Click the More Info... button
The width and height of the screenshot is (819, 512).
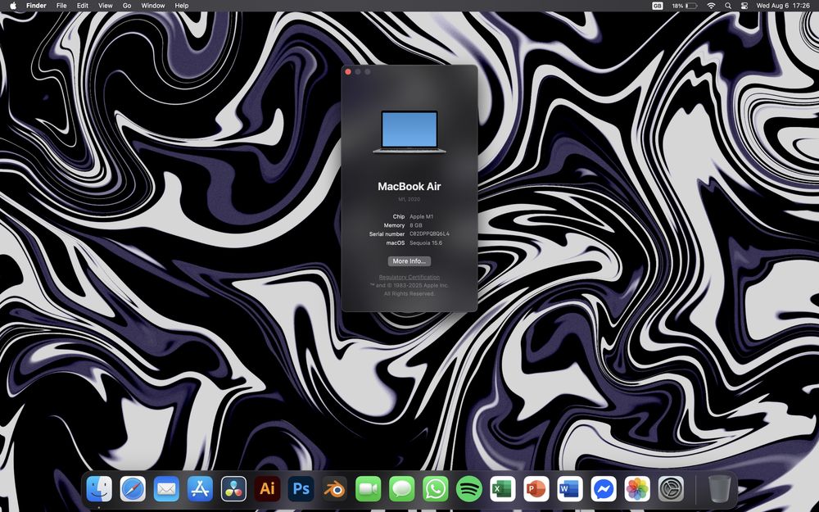click(x=409, y=261)
